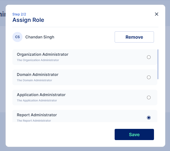The width and height of the screenshot is (170, 151).
Task: Click "The Application Administrator" description text
Action: [x=37, y=101]
